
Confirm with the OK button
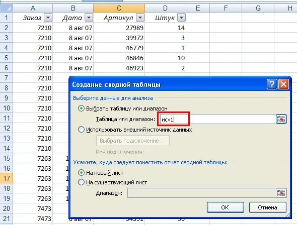[225, 207]
